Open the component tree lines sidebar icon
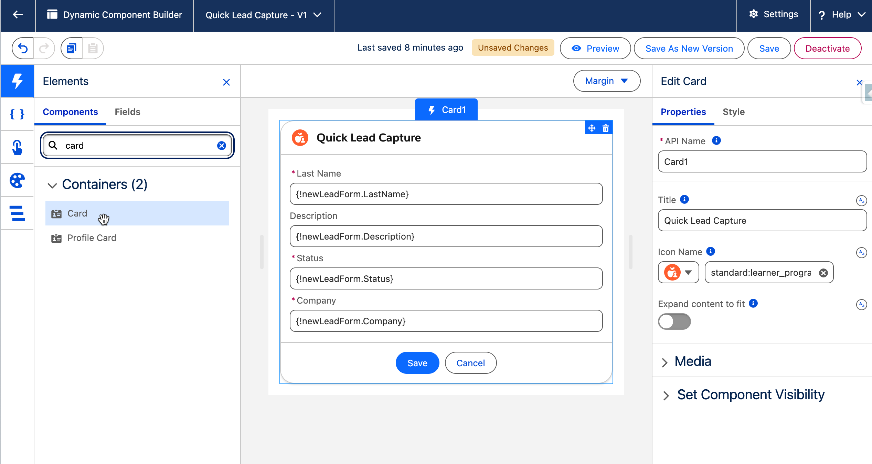Image resolution: width=872 pixels, height=464 pixels. [17, 213]
